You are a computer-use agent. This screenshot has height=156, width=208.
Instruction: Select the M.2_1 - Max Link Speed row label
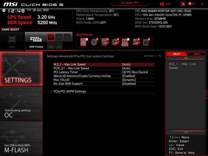(70, 64)
